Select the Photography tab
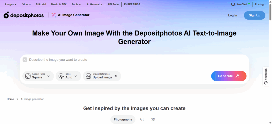Viewport: 272px width, 124px height. pyautogui.click(x=123, y=119)
